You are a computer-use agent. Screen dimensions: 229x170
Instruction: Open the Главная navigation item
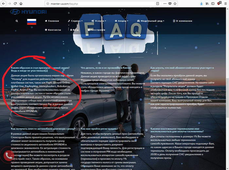click(52, 21)
